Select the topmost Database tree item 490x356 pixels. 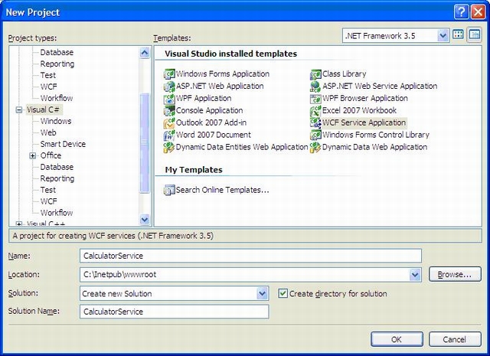coord(57,52)
